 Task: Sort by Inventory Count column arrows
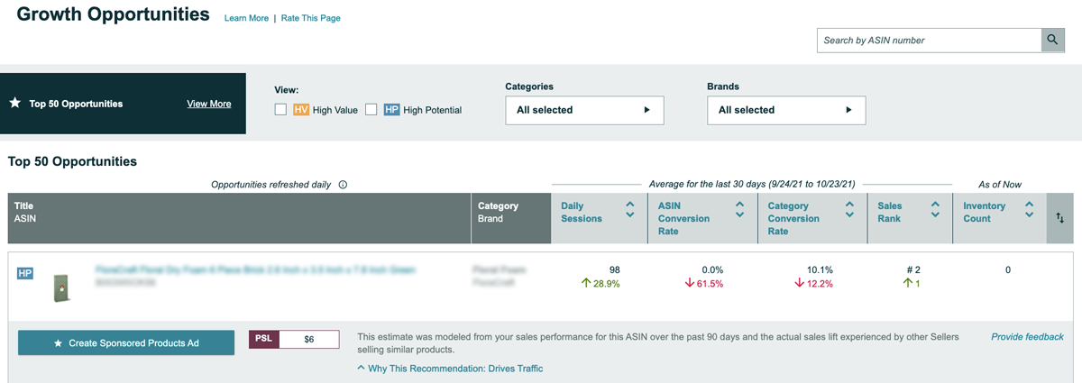point(1029,211)
